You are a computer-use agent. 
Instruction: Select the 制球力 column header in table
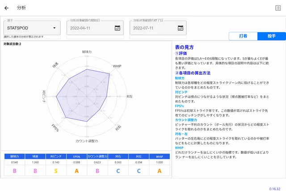15,157
